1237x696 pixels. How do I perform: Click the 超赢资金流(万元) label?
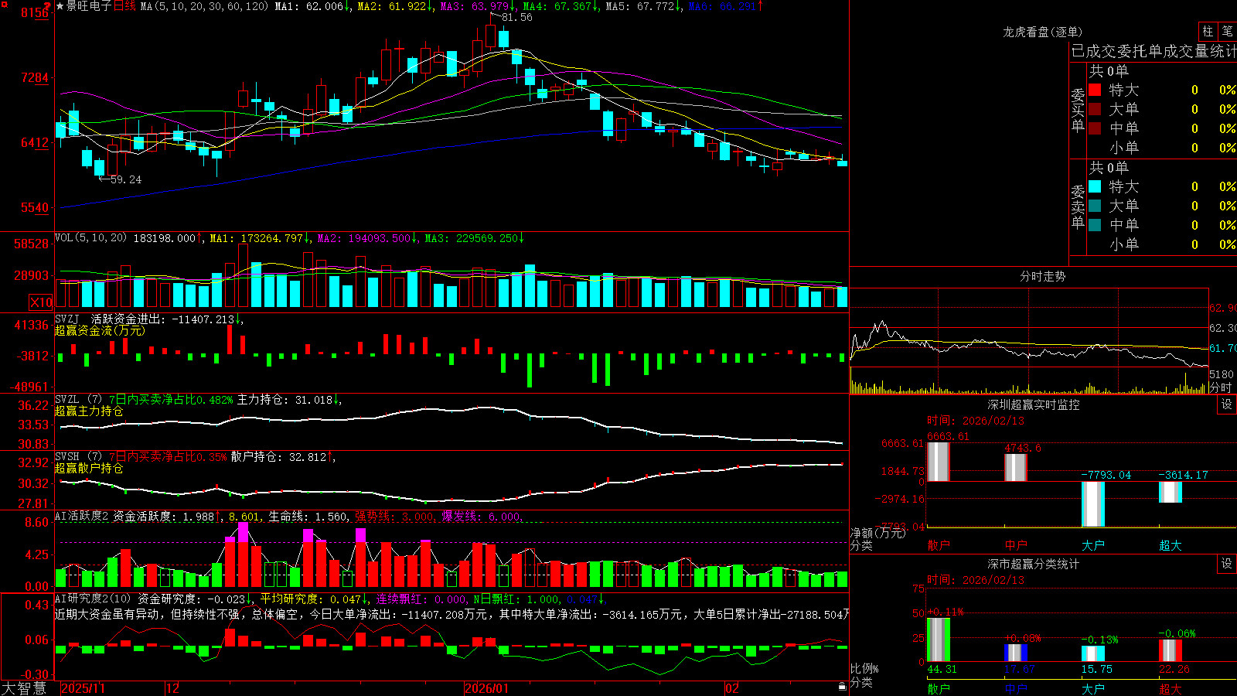pyautogui.click(x=100, y=330)
